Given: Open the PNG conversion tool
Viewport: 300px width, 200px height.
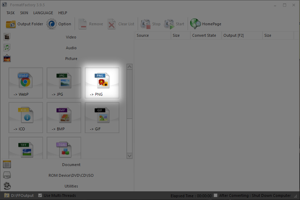Looking at the screenshot, I should pos(102,83).
